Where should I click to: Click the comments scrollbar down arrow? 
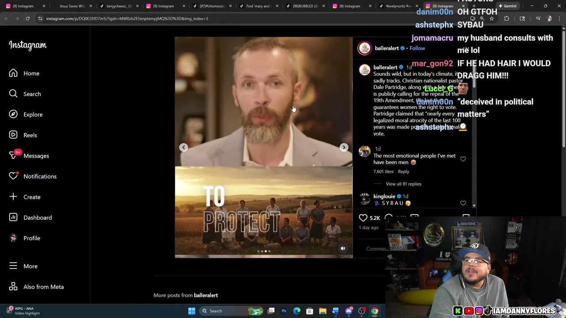click(x=474, y=206)
